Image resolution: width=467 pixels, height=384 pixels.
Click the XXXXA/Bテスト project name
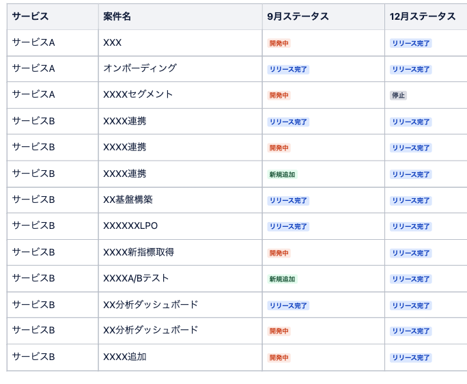(x=136, y=278)
